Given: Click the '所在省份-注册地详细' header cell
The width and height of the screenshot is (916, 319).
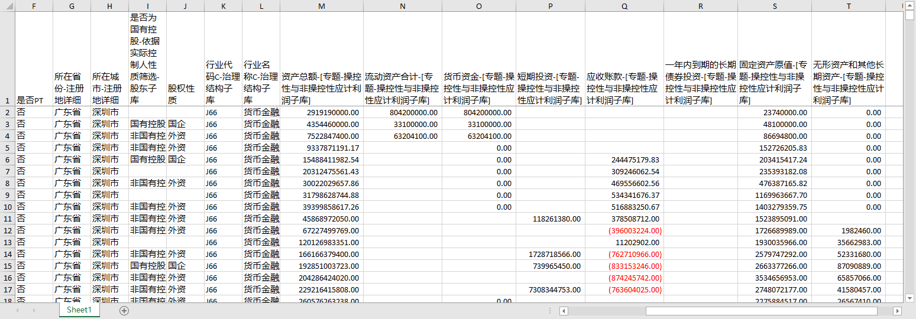Looking at the screenshot, I should (72, 59).
